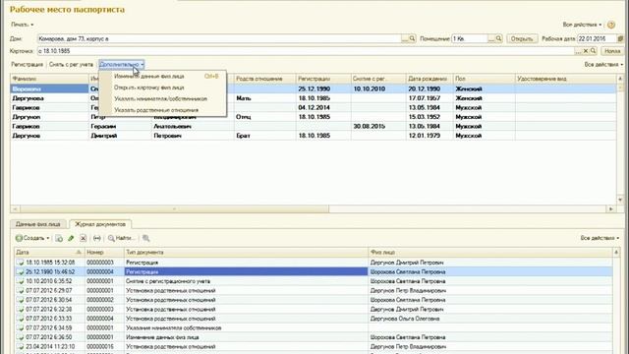The height and width of the screenshot is (354, 629).
Task: Click the magnifier icon in the Помещение field
Action: (x=498, y=38)
